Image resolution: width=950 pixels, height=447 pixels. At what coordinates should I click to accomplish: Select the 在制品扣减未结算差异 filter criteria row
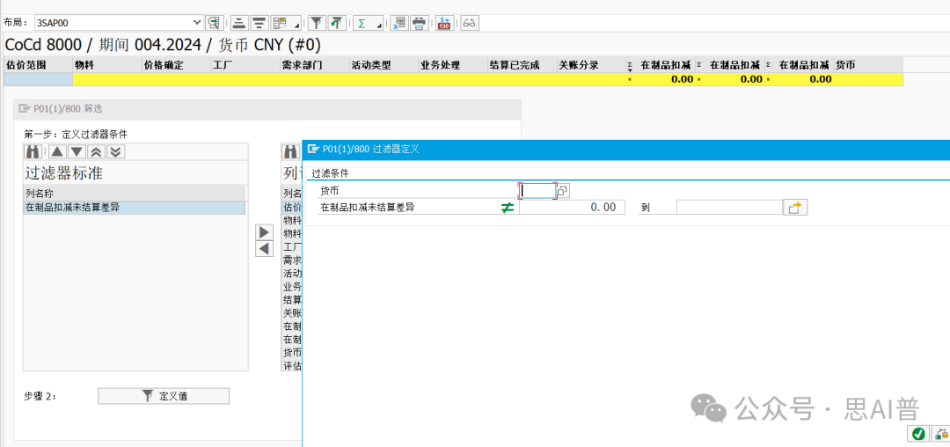(132, 208)
